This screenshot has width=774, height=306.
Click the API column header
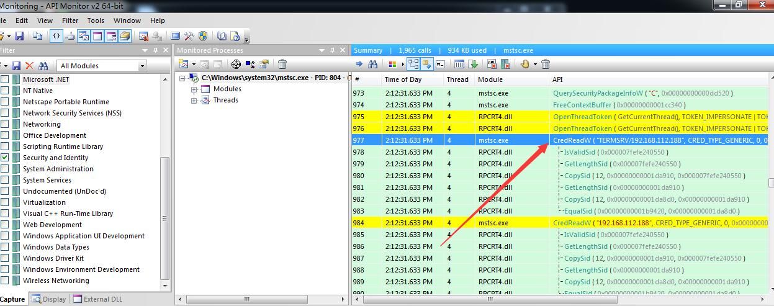658,79
